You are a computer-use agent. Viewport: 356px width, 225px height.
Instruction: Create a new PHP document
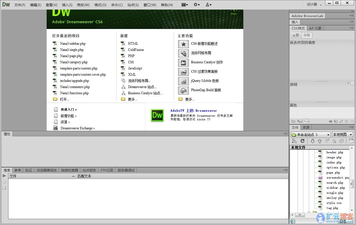(131, 56)
